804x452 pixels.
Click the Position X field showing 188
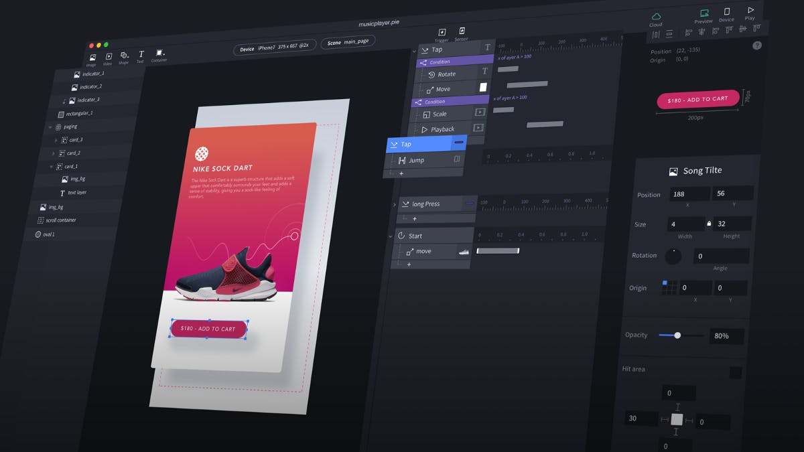(x=689, y=194)
